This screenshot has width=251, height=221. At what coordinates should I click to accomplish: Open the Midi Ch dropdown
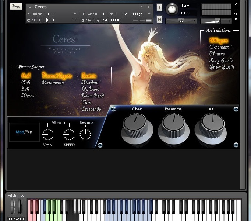[75, 20]
